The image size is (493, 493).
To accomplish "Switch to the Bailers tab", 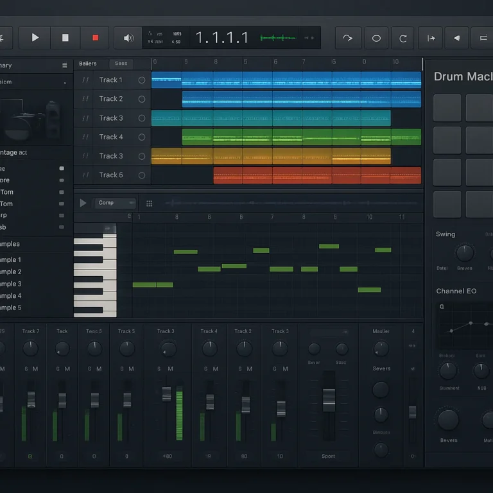I will tap(88, 64).
